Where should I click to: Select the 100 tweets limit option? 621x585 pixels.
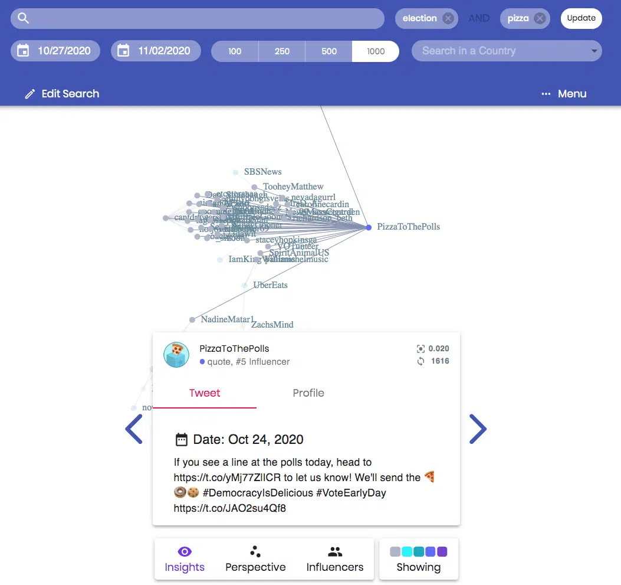point(235,51)
